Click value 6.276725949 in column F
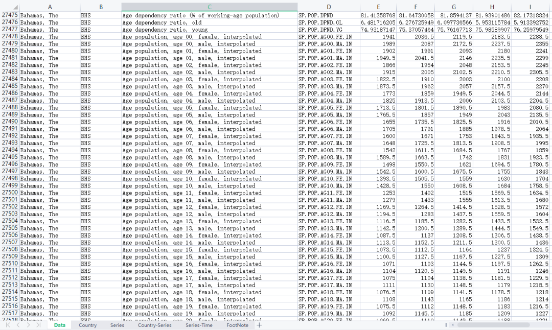Image resolution: width=552 pixels, height=330 pixels. [416, 22]
